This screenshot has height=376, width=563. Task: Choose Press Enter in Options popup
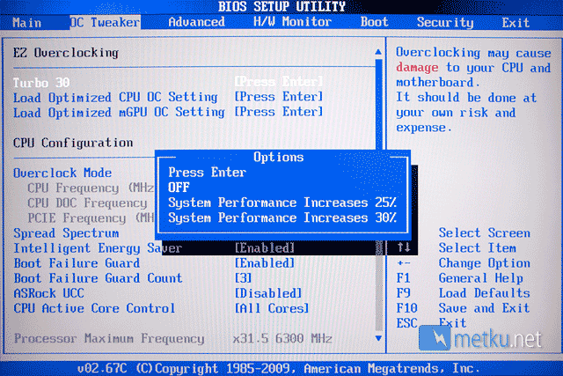(208, 173)
